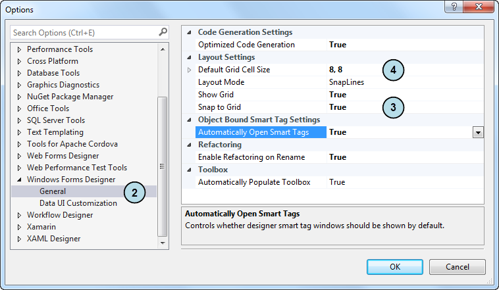Select the Snap to Grid property
This screenshot has width=499, height=290.
click(x=219, y=107)
